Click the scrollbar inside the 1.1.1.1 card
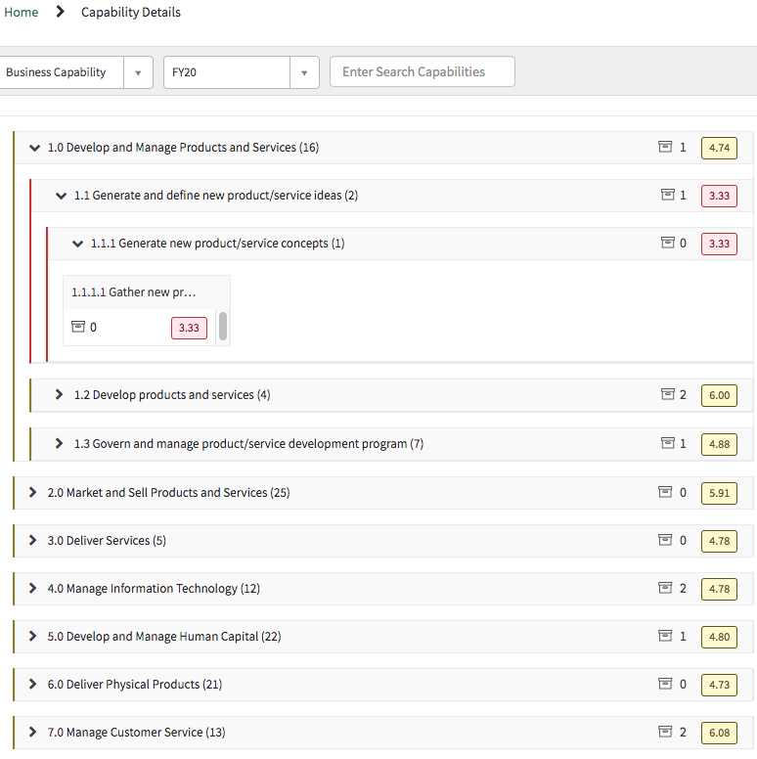 click(x=223, y=327)
